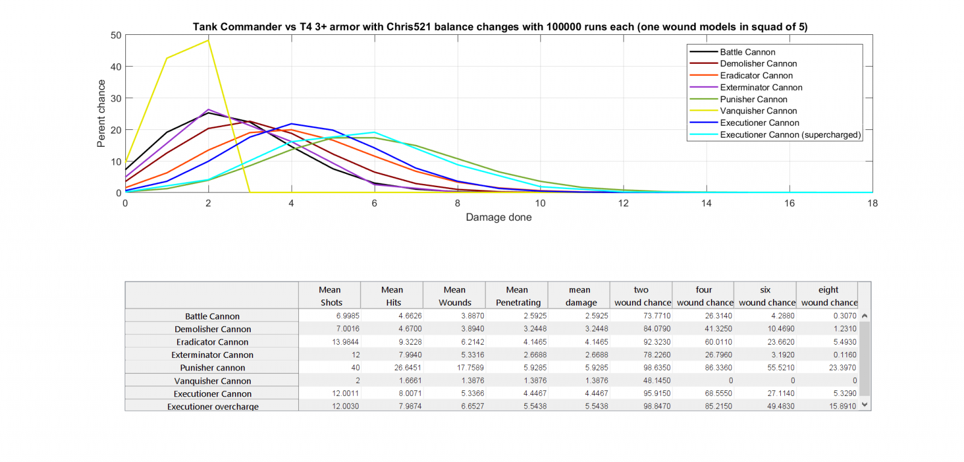Click the eight wound chance column header
The image size is (964, 462).
(x=828, y=296)
